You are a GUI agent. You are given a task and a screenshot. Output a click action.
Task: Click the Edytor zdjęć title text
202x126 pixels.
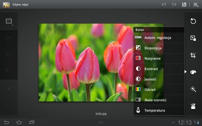pyautogui.click(x=21, y=5)
